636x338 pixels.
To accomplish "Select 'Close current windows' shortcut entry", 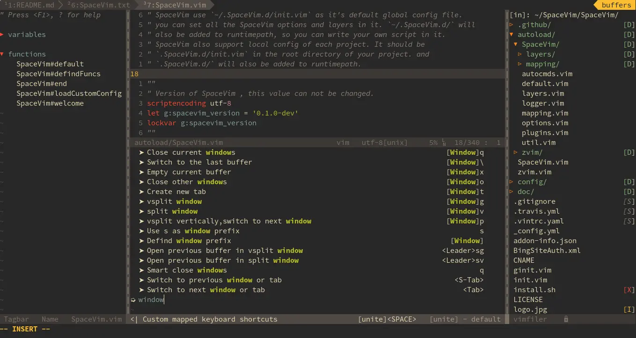I will tap(311, 152).
